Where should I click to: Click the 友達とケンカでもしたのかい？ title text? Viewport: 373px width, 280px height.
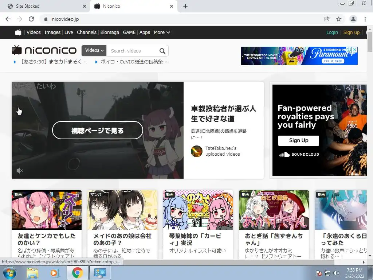(x=46, y=239)
